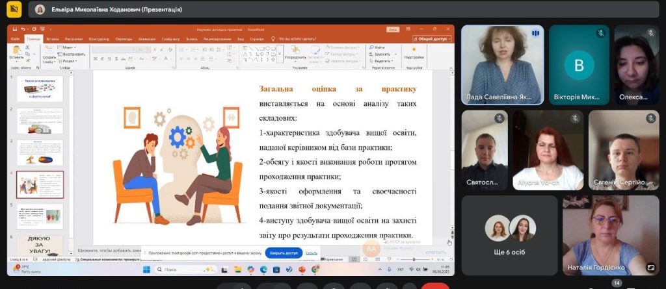Image resolution: width=666 pixels, height=289 pixels.
Task: Click the speaking indicator on Лада Савеліївна tile
Action: pos(535,33)
